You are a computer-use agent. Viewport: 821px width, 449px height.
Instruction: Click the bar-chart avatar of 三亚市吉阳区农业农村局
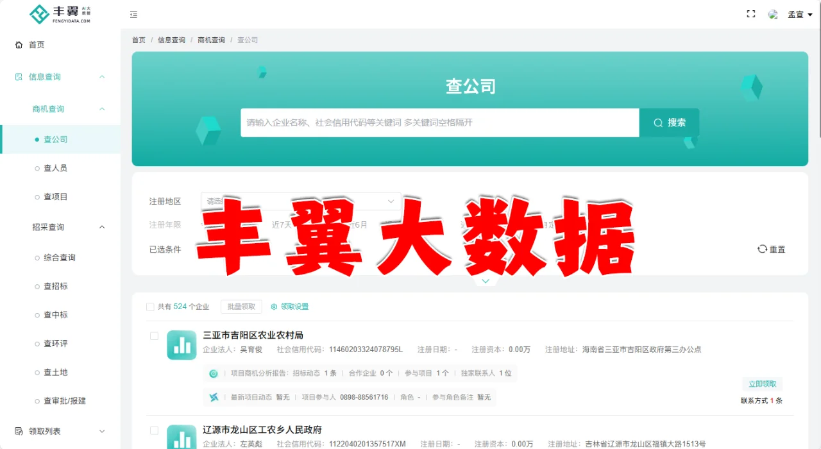[x=182, y=345]
